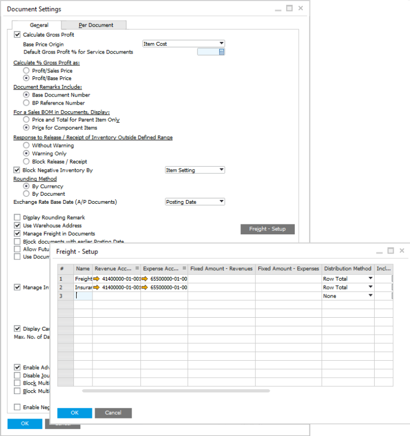Click the calculator icon in Default Gross Profit field
The image size is (410, 436).
(x=221, y=52)
